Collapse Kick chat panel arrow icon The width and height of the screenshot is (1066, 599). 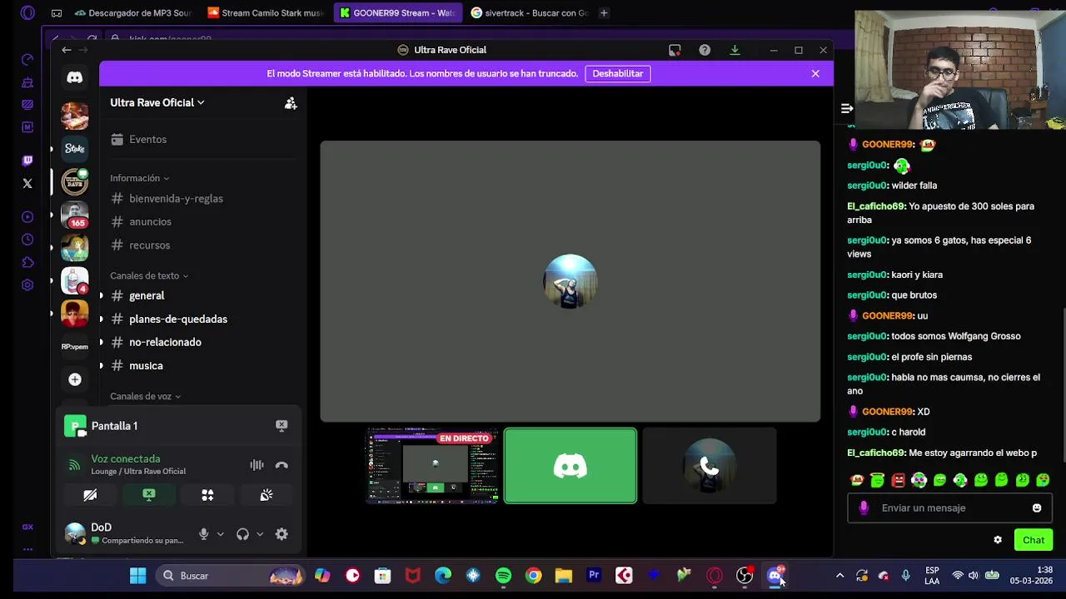[846, 109]
